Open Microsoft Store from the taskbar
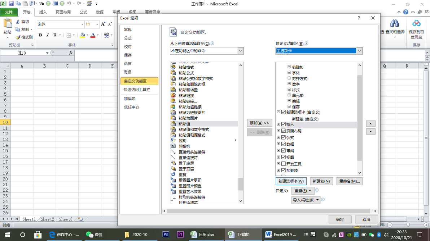Screen dimensions: 430x241 (38, 235)
